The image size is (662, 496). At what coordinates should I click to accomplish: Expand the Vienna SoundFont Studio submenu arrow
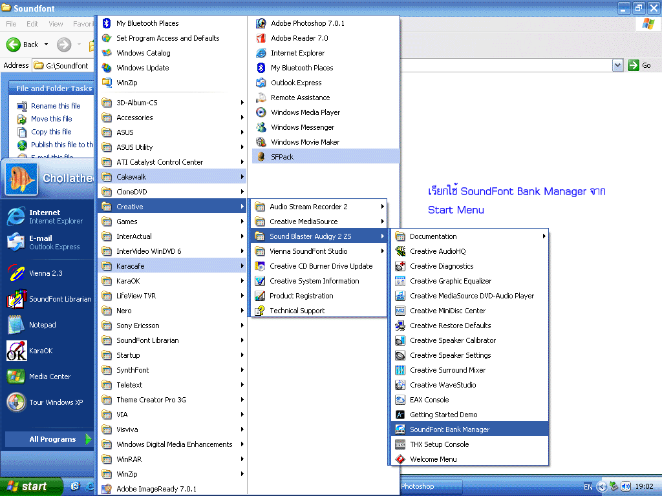382,251
